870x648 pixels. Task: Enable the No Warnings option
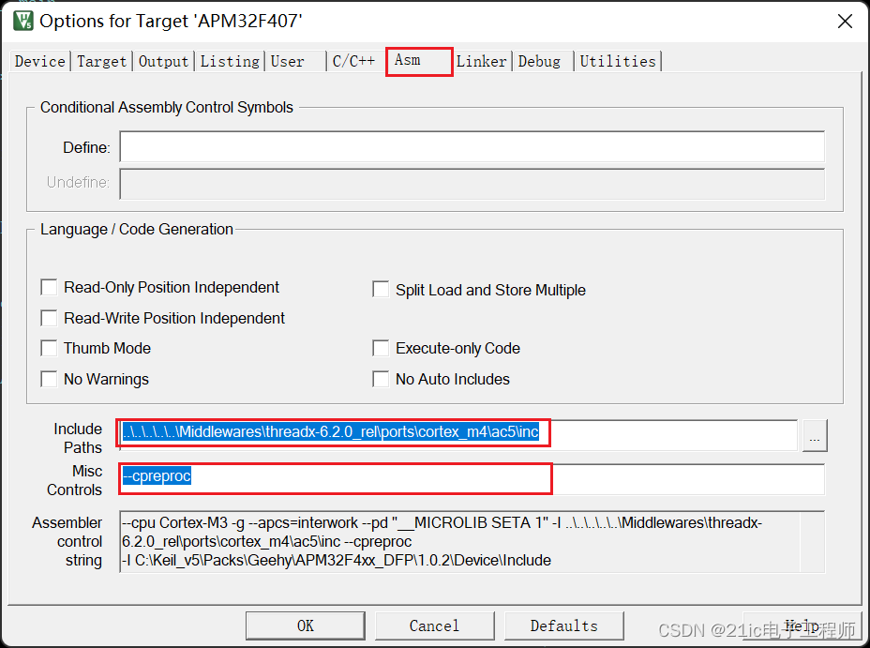[49, 379]
